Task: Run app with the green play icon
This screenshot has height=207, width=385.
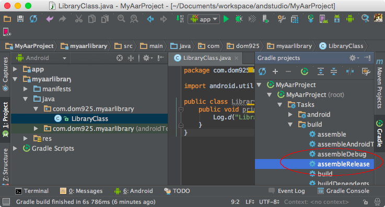Action: point(226,19)
